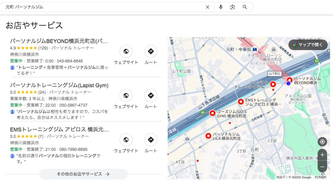333x183 pixels.
Task: Center map on my current location
Action: (322, 142)
